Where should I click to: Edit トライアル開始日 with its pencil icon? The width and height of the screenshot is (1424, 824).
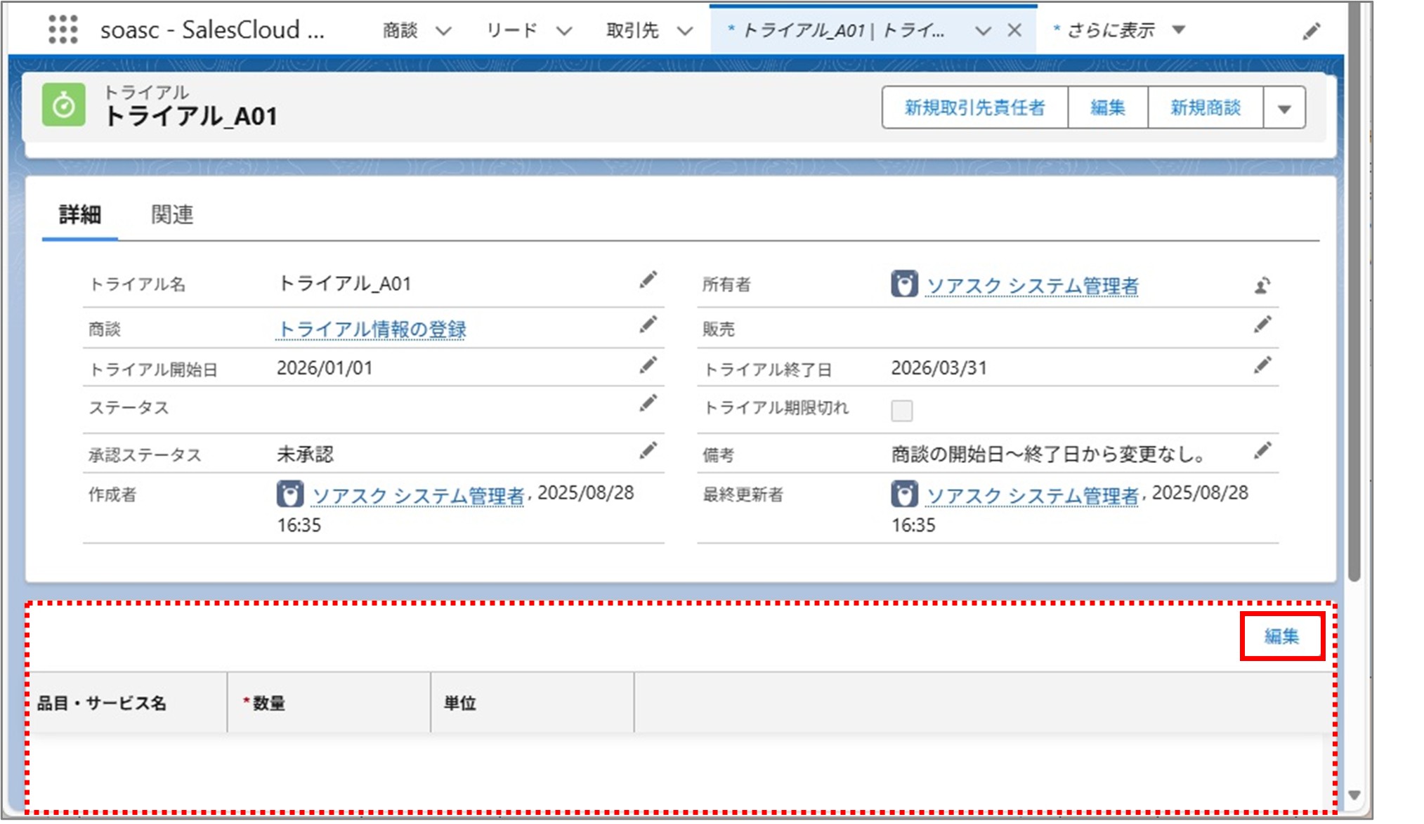(x=648, y=365)
